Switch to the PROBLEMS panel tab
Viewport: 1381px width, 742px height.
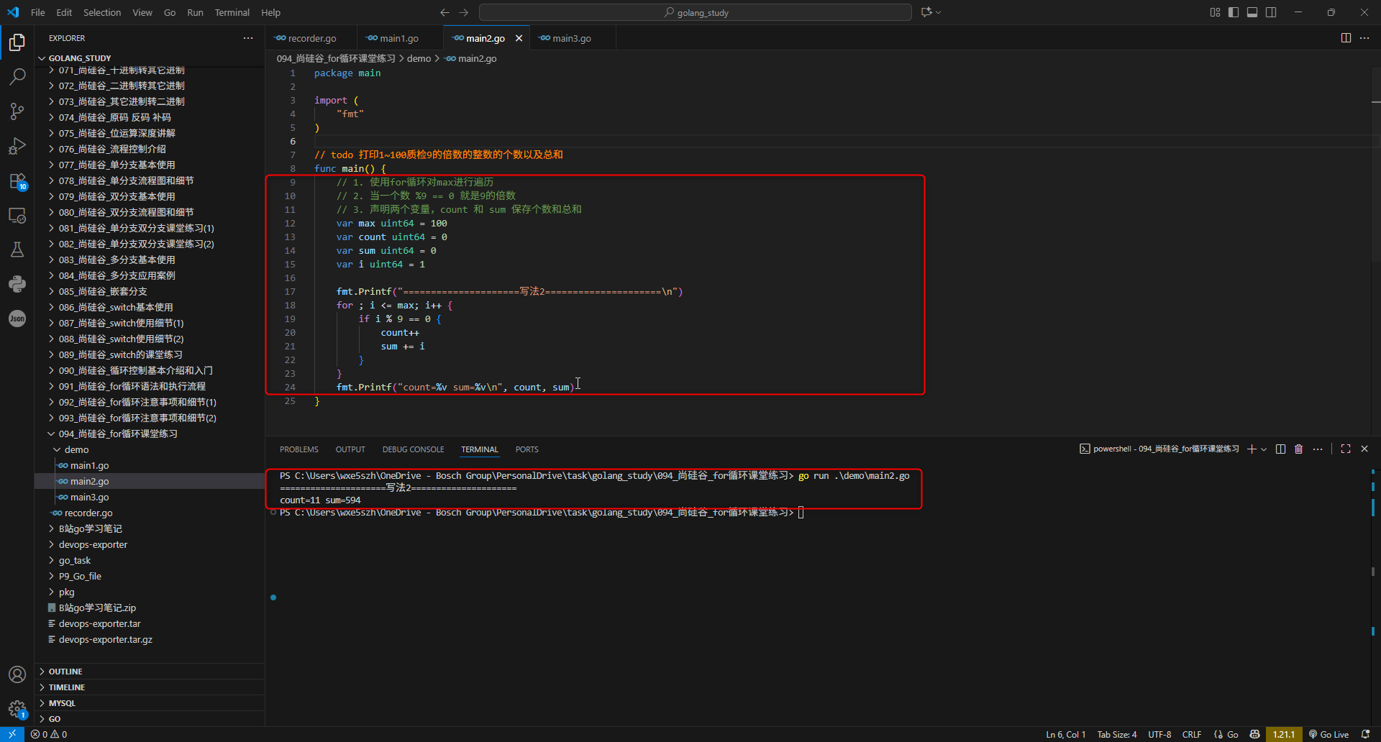click(x=299, y=449)
